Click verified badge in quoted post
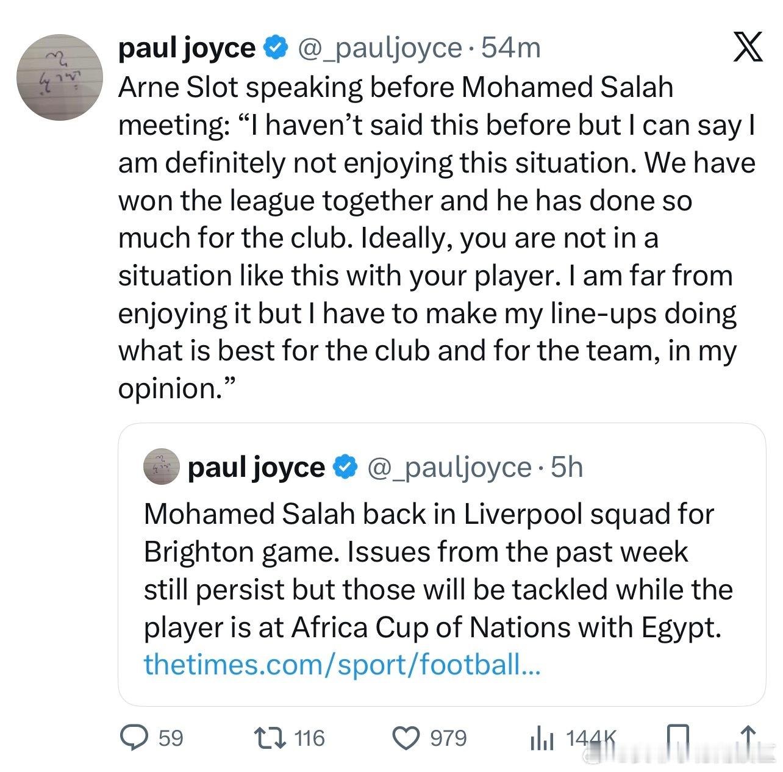Viewport: 783px width, 772px height. coord(345,467)
